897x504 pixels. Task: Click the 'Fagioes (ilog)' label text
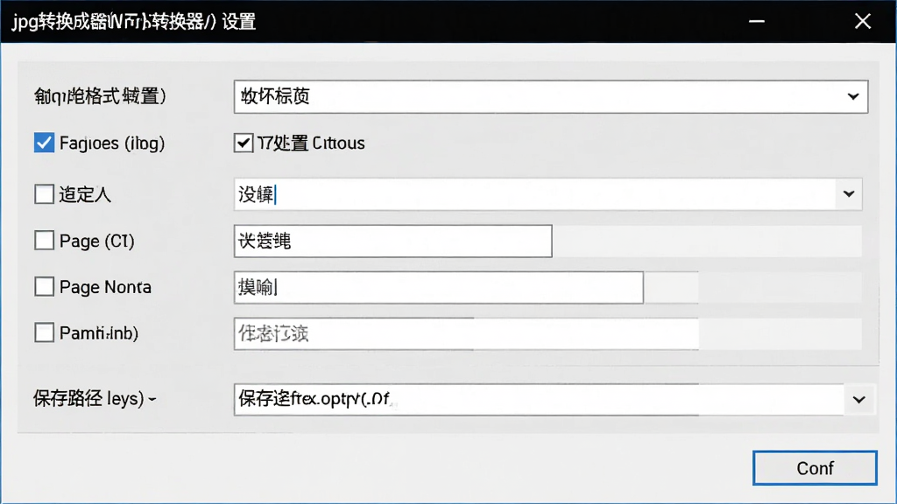click(x=112, y=143)
